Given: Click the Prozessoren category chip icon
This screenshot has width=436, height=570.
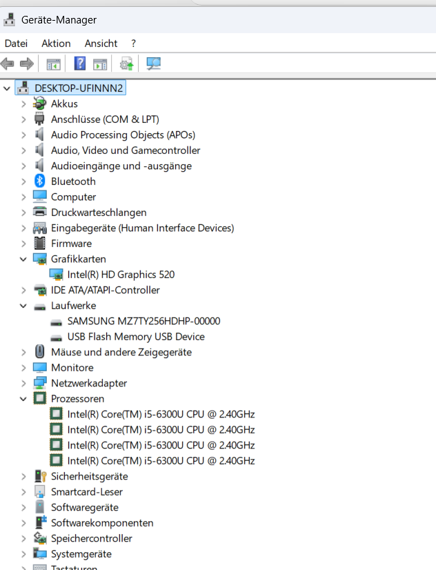Looking at the screenshot, I should coord(39,398).
